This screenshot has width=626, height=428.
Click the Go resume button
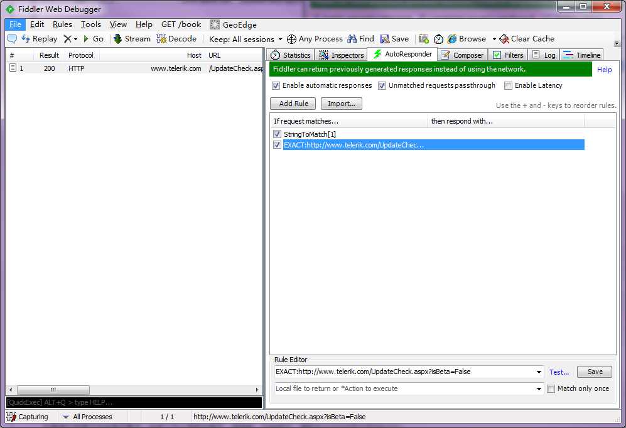(94, 39)
